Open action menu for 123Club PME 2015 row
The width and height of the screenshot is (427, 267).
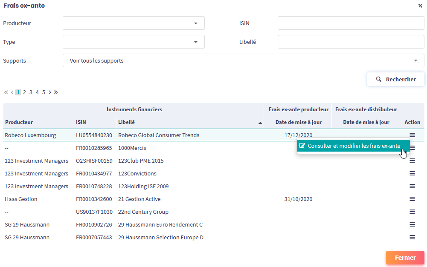pyautogui.click(x=412, y=161)
